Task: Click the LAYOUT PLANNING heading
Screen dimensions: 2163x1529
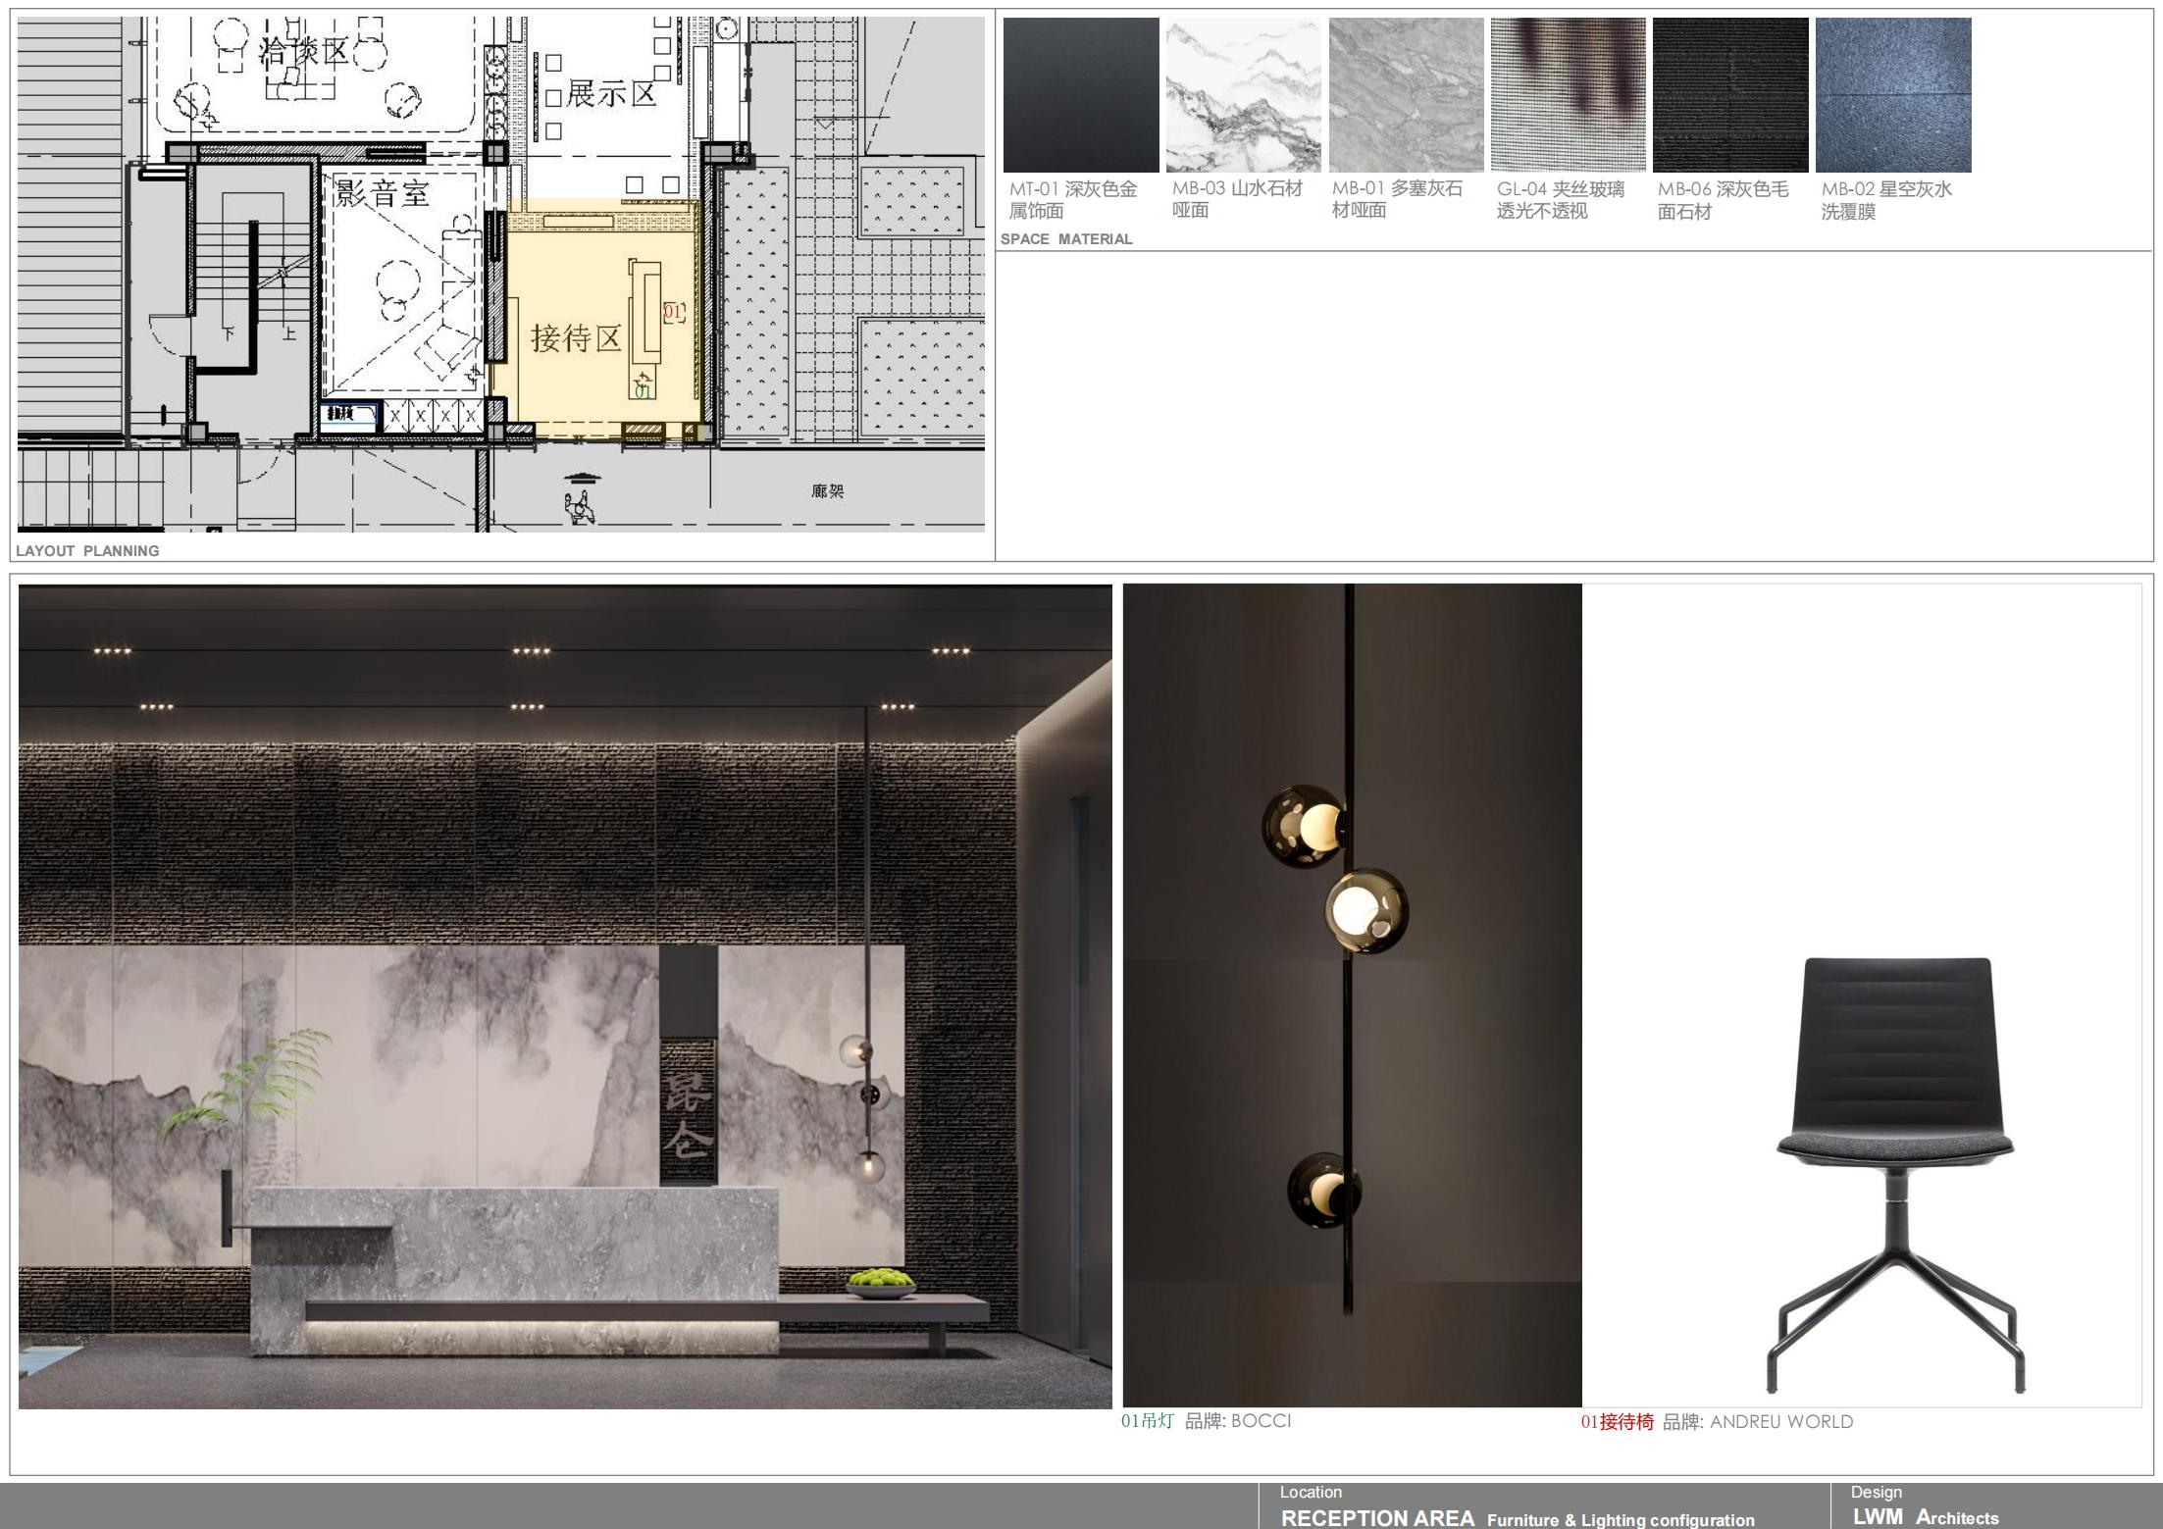Action: pyautogui.click(x=87, y=551)
